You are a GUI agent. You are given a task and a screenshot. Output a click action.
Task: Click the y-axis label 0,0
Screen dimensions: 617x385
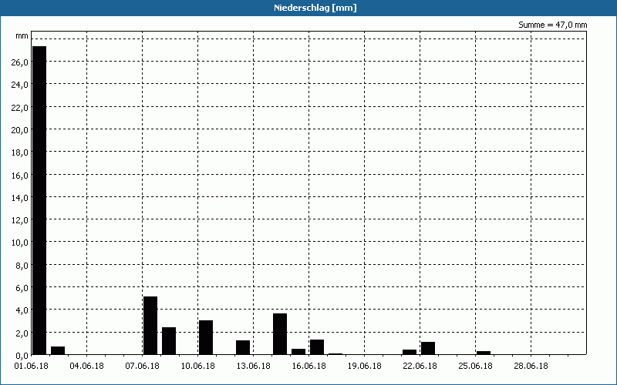(x=22, y=355)
